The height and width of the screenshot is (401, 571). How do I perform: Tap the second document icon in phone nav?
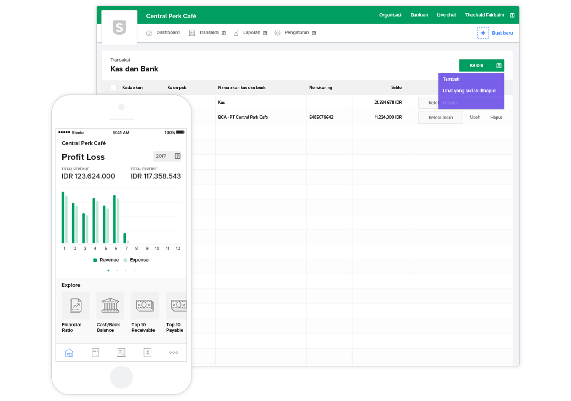95,352
